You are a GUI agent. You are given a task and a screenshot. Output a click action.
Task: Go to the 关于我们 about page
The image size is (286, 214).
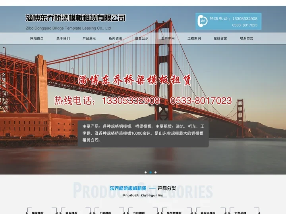[63, 38]
